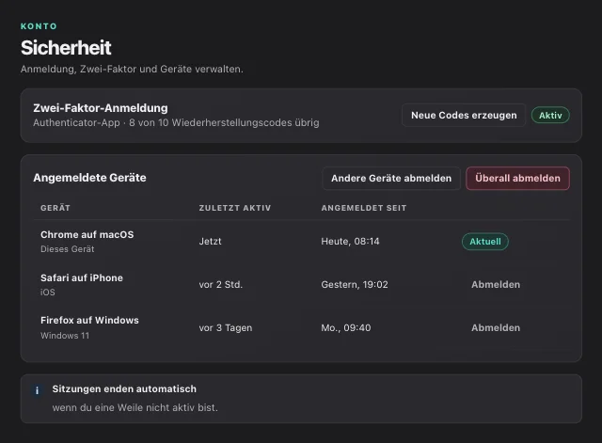Click the Heute, 08:14 sign-in time

coord(350,242)
